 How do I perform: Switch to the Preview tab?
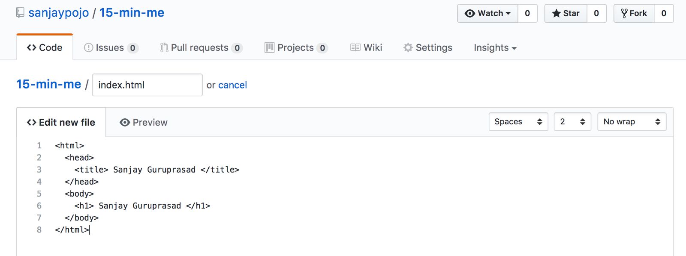[x=144, y=122]
